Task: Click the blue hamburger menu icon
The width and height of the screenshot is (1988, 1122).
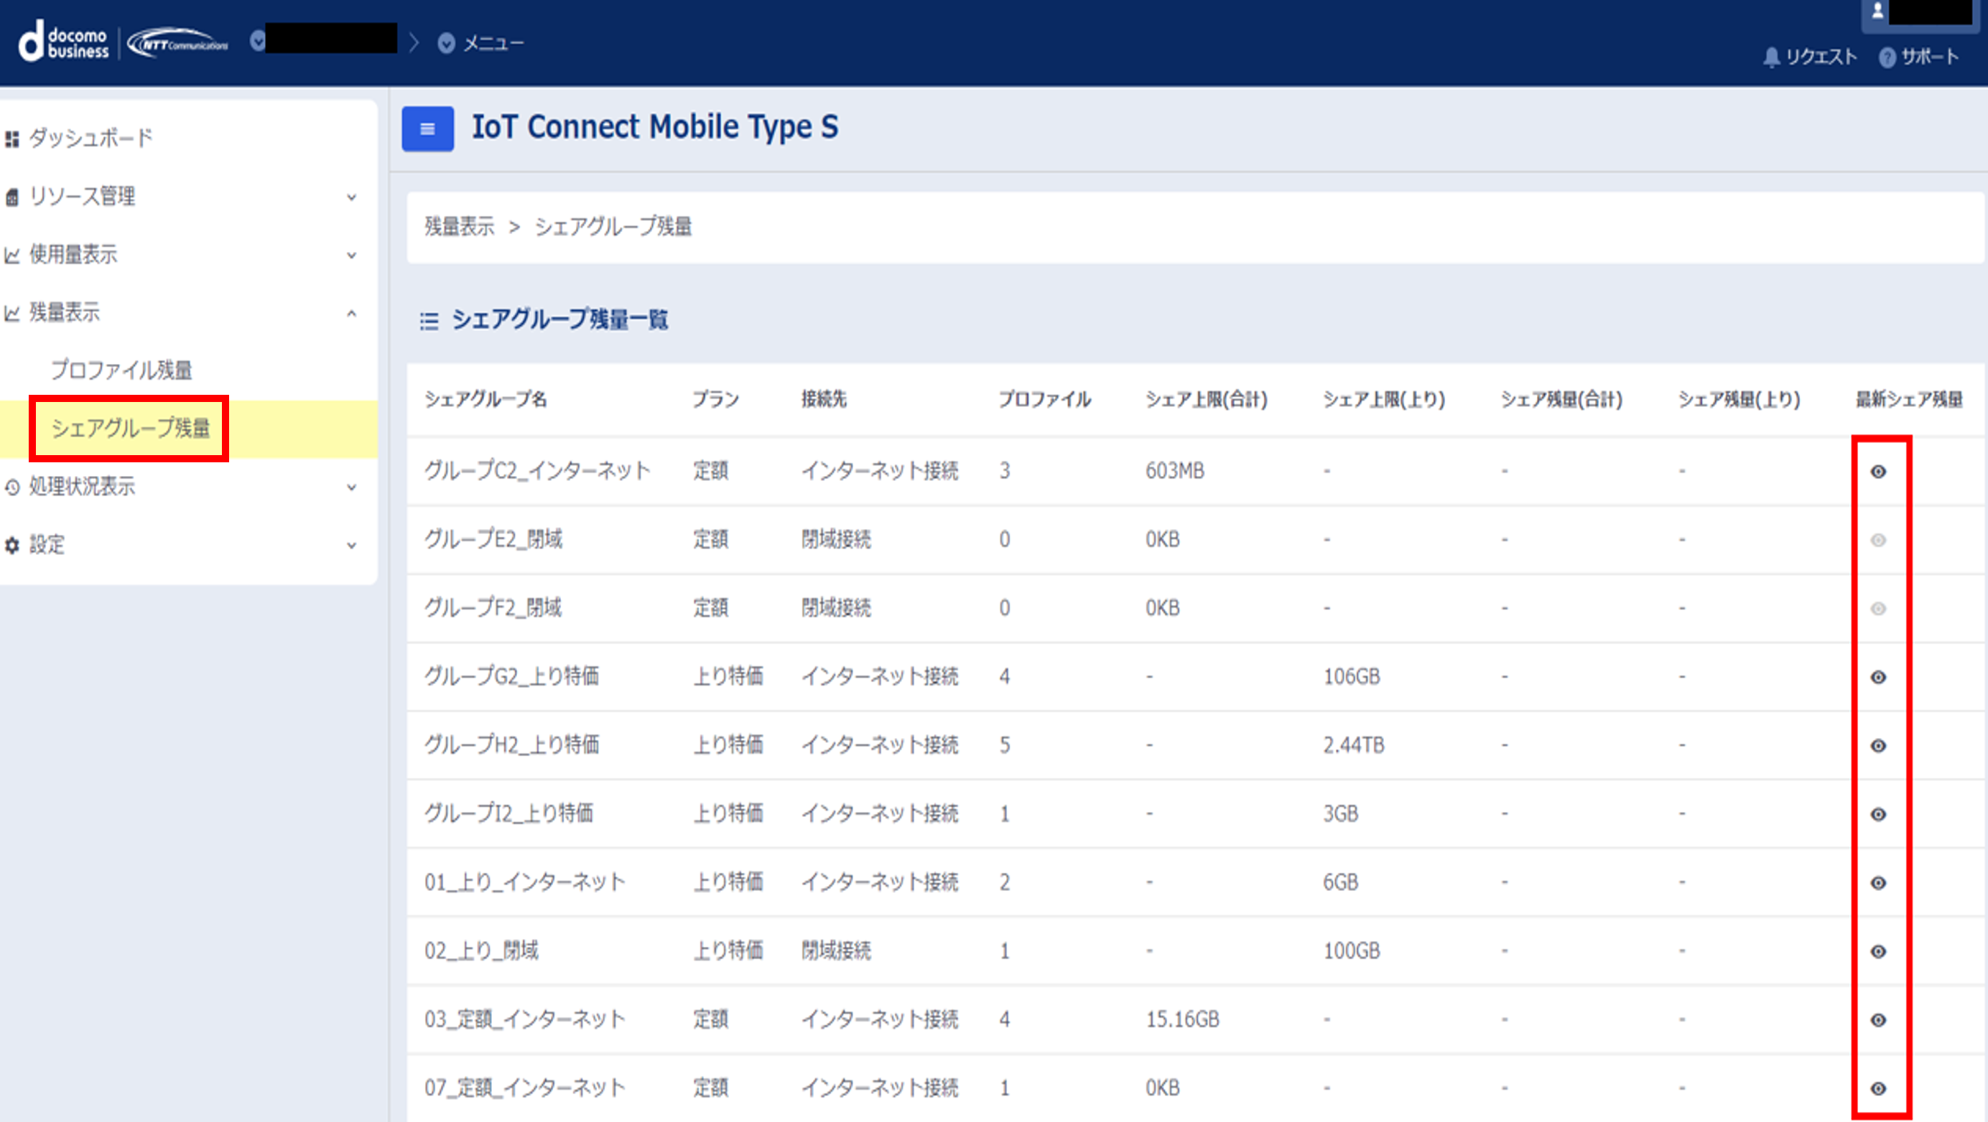Action: tap(427, 128)
